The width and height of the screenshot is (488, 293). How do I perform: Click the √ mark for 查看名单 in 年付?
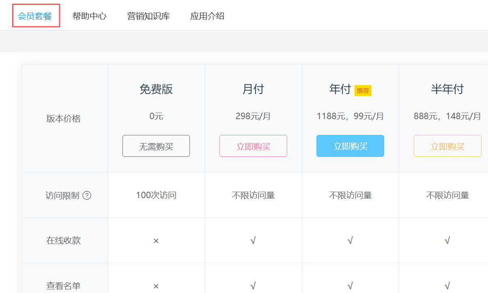350,286
